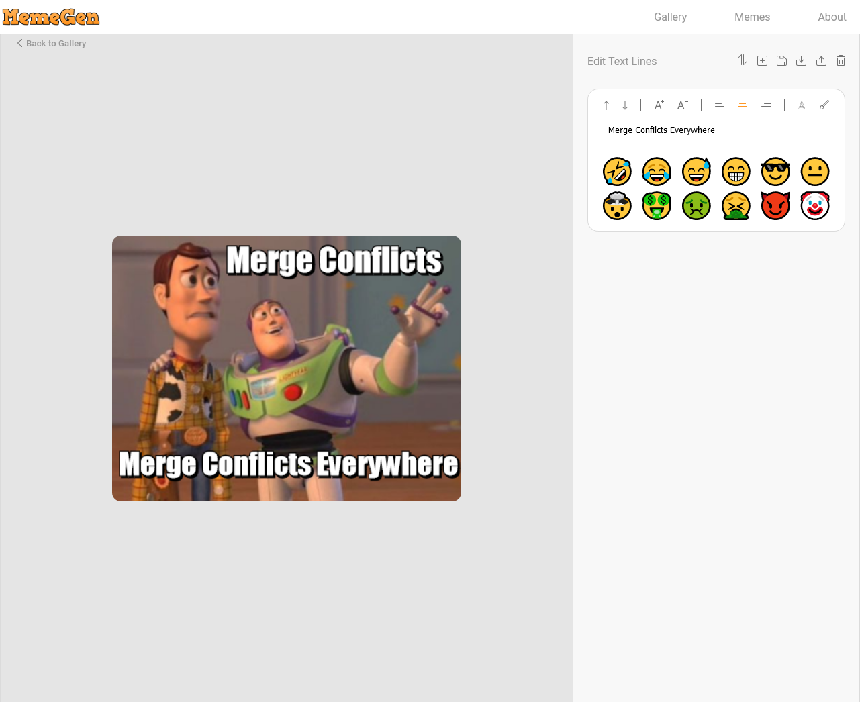Open the Gallery nav item
Image resolution: width=860 pixels, height=702 pixels.
point(670,17)
